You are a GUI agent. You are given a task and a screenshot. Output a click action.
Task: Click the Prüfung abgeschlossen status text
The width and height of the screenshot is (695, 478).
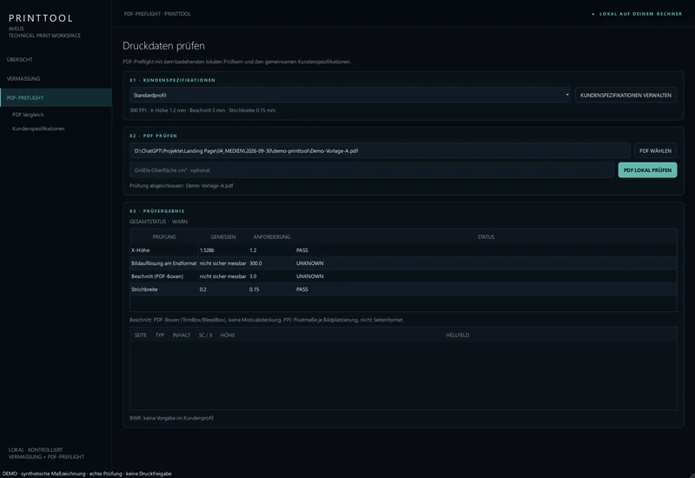[182, 186]
